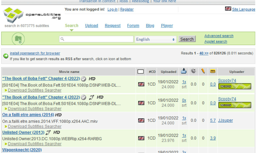
Task: Click the pencil comments column icon
Action: tap(203, 71)
